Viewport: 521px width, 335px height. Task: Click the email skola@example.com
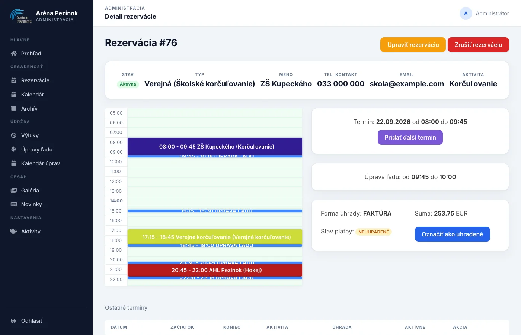coord(407,84)
